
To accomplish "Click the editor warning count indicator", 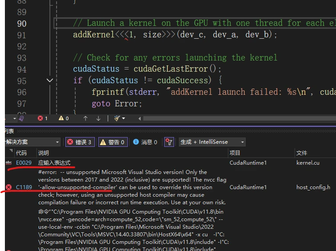I will (x=64, y=118).
